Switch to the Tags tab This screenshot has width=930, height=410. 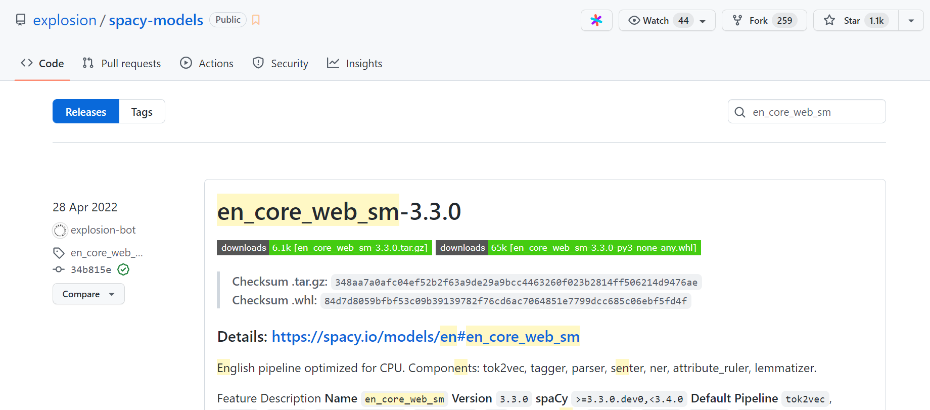[142, 112]
